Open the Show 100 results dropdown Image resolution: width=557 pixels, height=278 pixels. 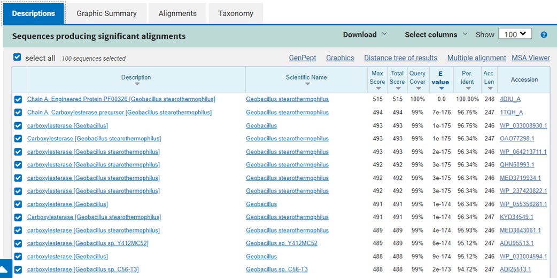point(515,34)
